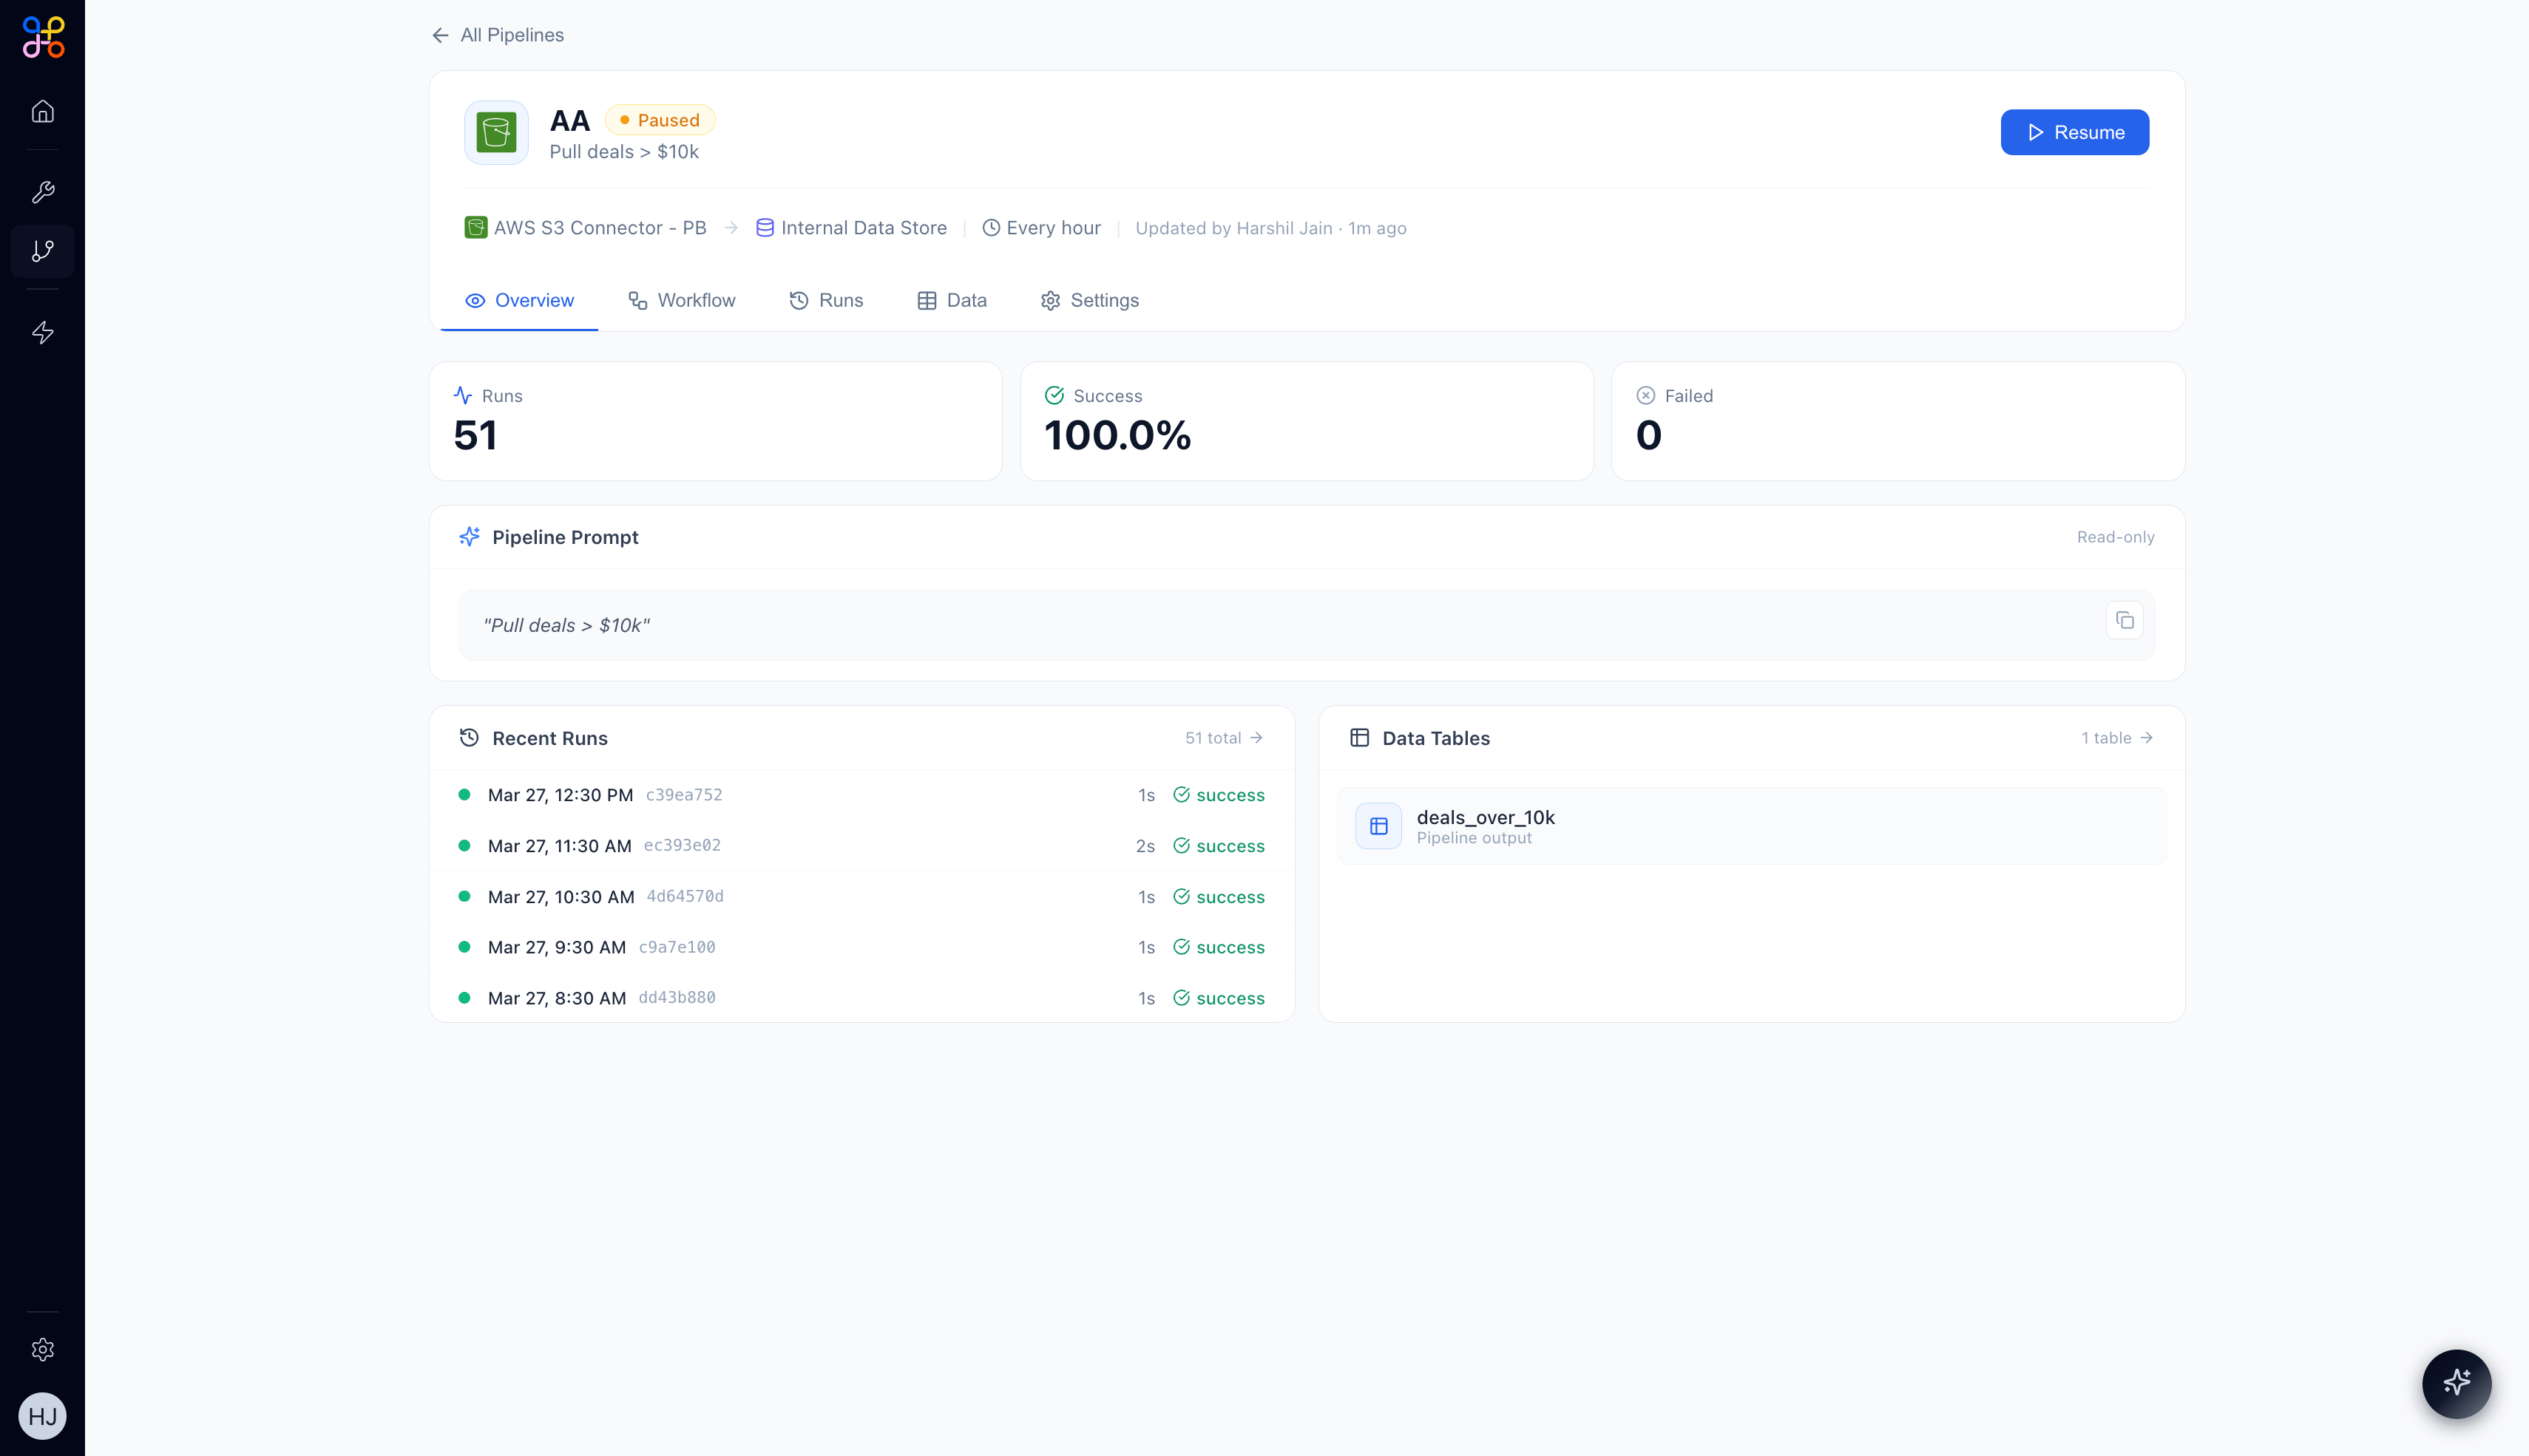This screenshot has height=1456, width=2529.
Task: Click the back arrow to All Pipelines
Action: coord(440,35)
